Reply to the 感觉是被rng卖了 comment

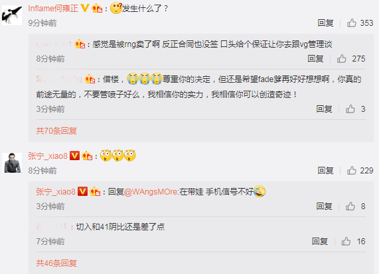click(315, 58)
